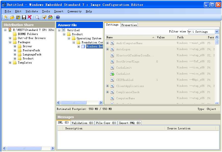Expand the AuditComputerName setting row
222x152 pixels.
(108, 43)
